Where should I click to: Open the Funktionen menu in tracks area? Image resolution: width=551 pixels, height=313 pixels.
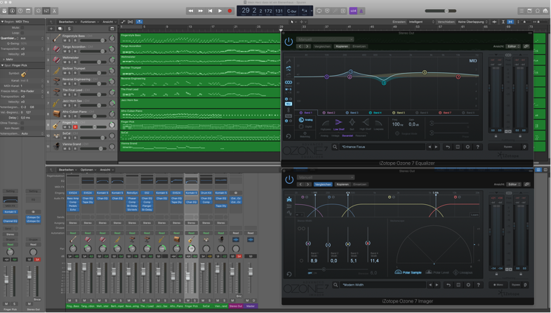[89, 22]
